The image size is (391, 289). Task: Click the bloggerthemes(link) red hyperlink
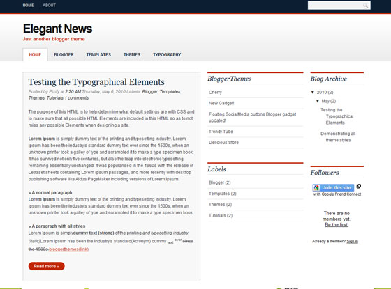coord(69,249)
